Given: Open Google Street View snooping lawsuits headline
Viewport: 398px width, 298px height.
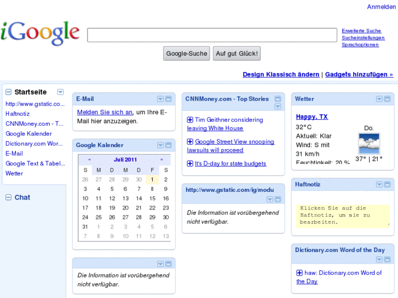Looking at the screenshot, I should pyautogui.click(x=230, y=146).
